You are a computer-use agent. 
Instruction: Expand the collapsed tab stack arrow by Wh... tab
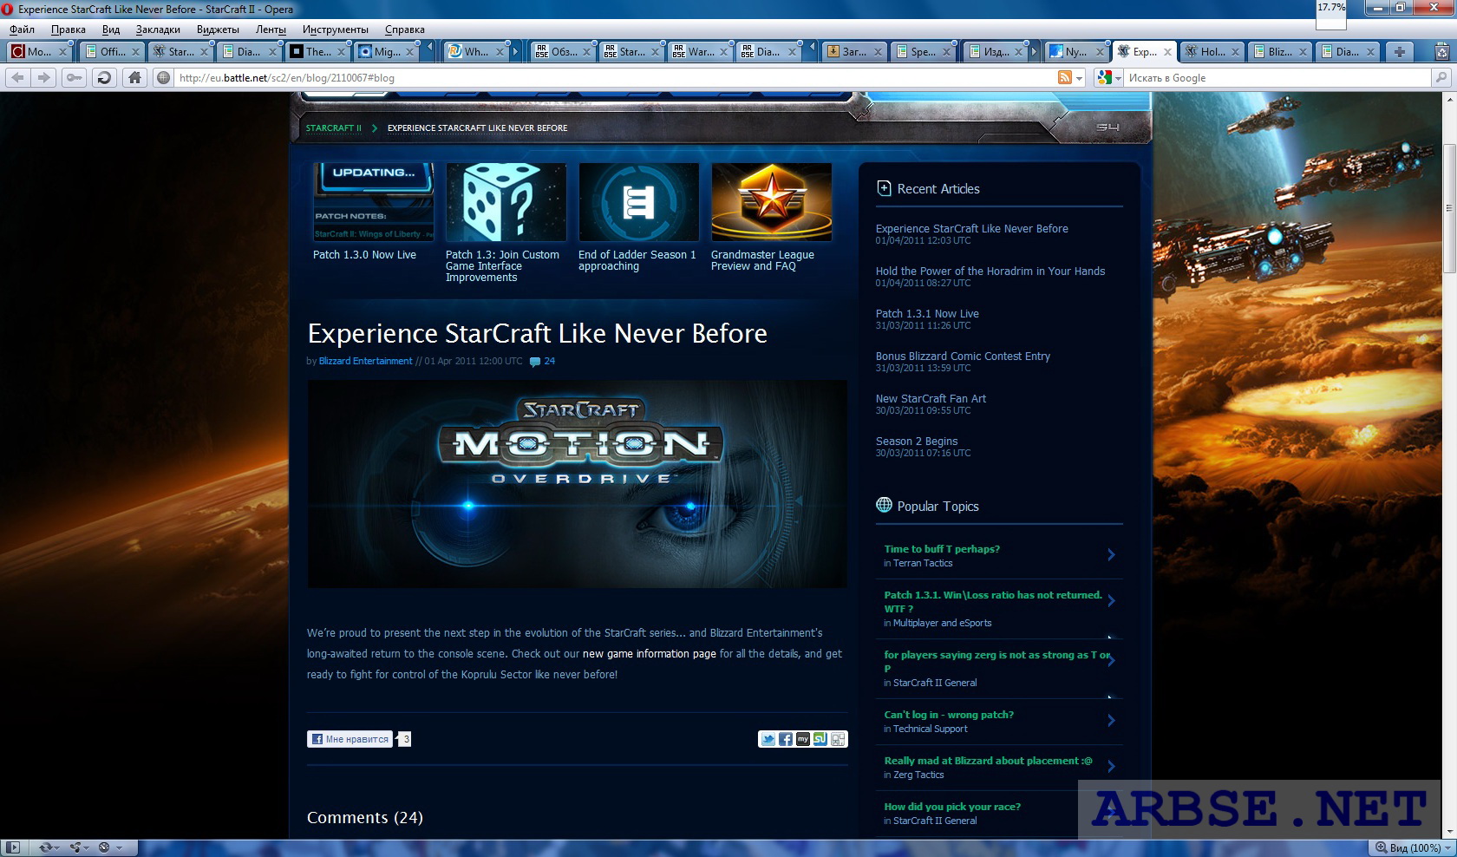coord(515,52)
